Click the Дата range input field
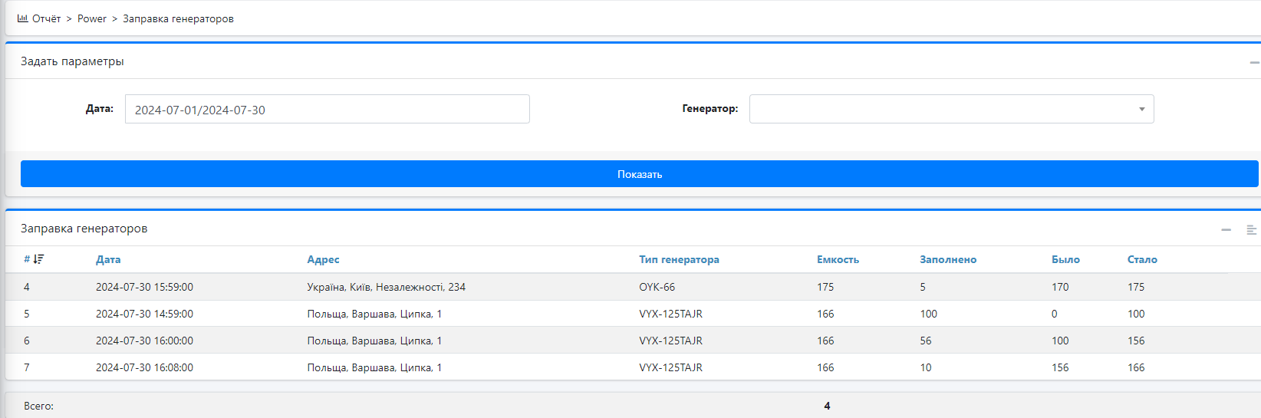 (328, 109)
